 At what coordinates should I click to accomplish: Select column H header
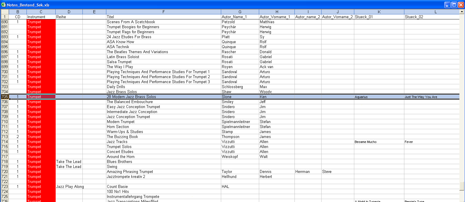point(277,12)
